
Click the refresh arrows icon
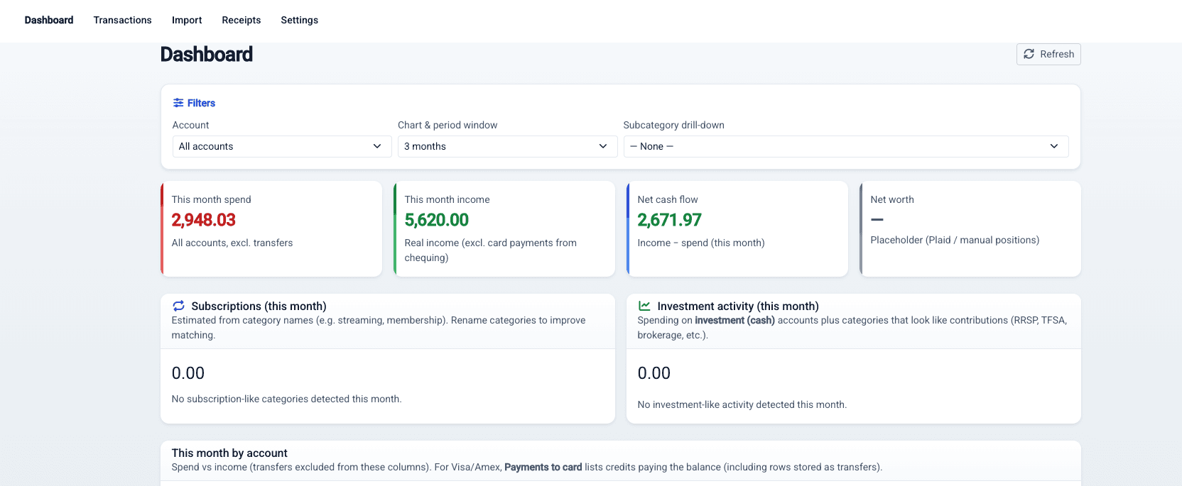[1029, 54]
